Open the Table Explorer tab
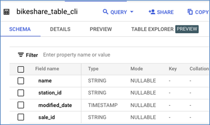Screen dimensions: 210x125 pos(152,29)
